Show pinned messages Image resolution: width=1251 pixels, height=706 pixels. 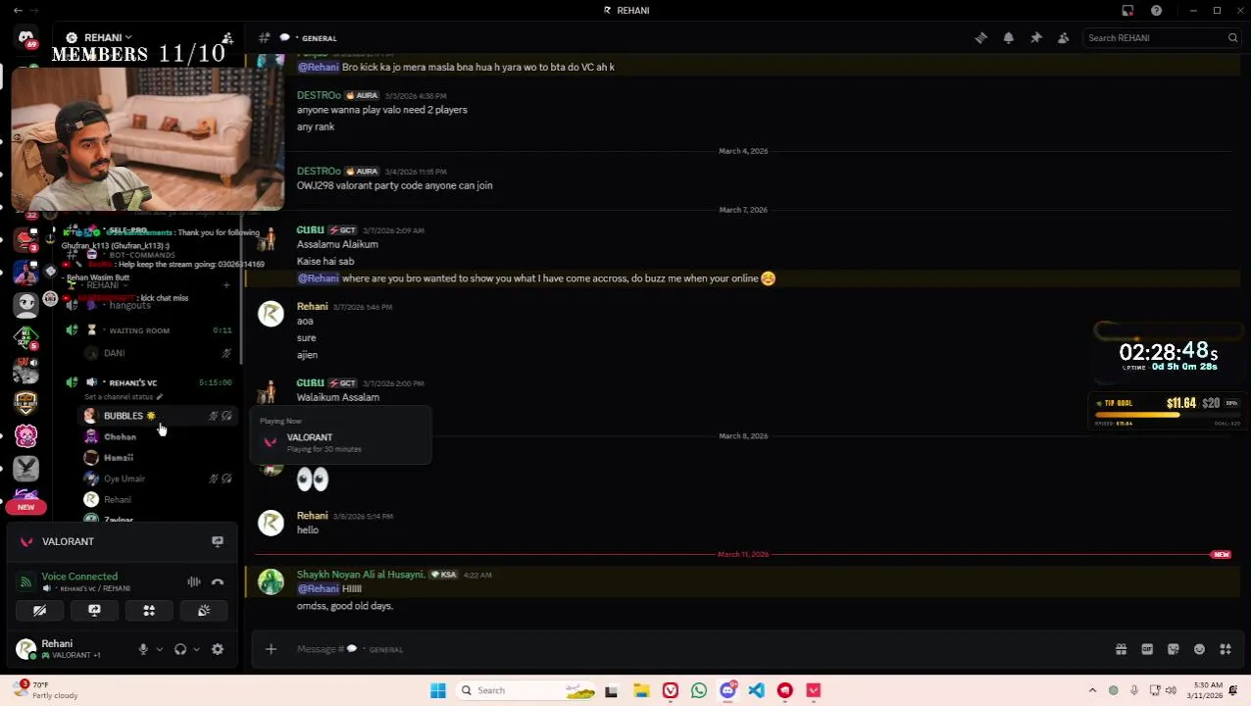1035,38
